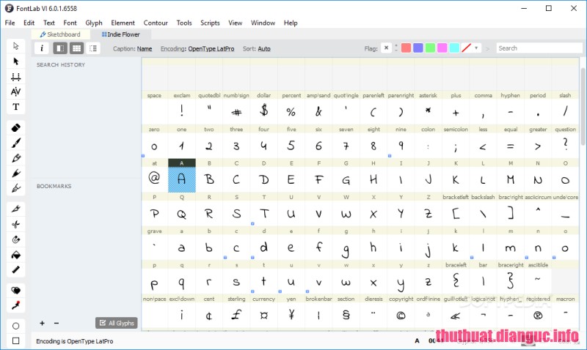The image size is (587, 350).
Task: Activate the Kerning AV tool
Action: click(15, 92)
